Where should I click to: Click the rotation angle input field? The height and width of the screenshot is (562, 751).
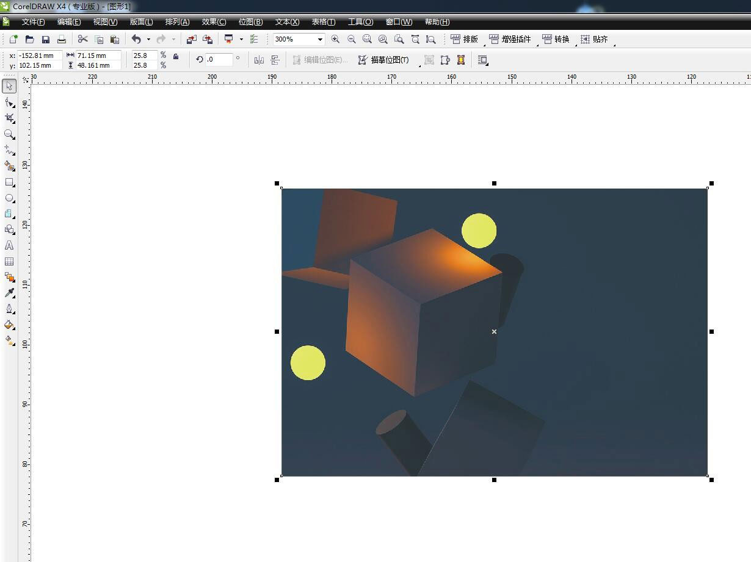(219, 60)
